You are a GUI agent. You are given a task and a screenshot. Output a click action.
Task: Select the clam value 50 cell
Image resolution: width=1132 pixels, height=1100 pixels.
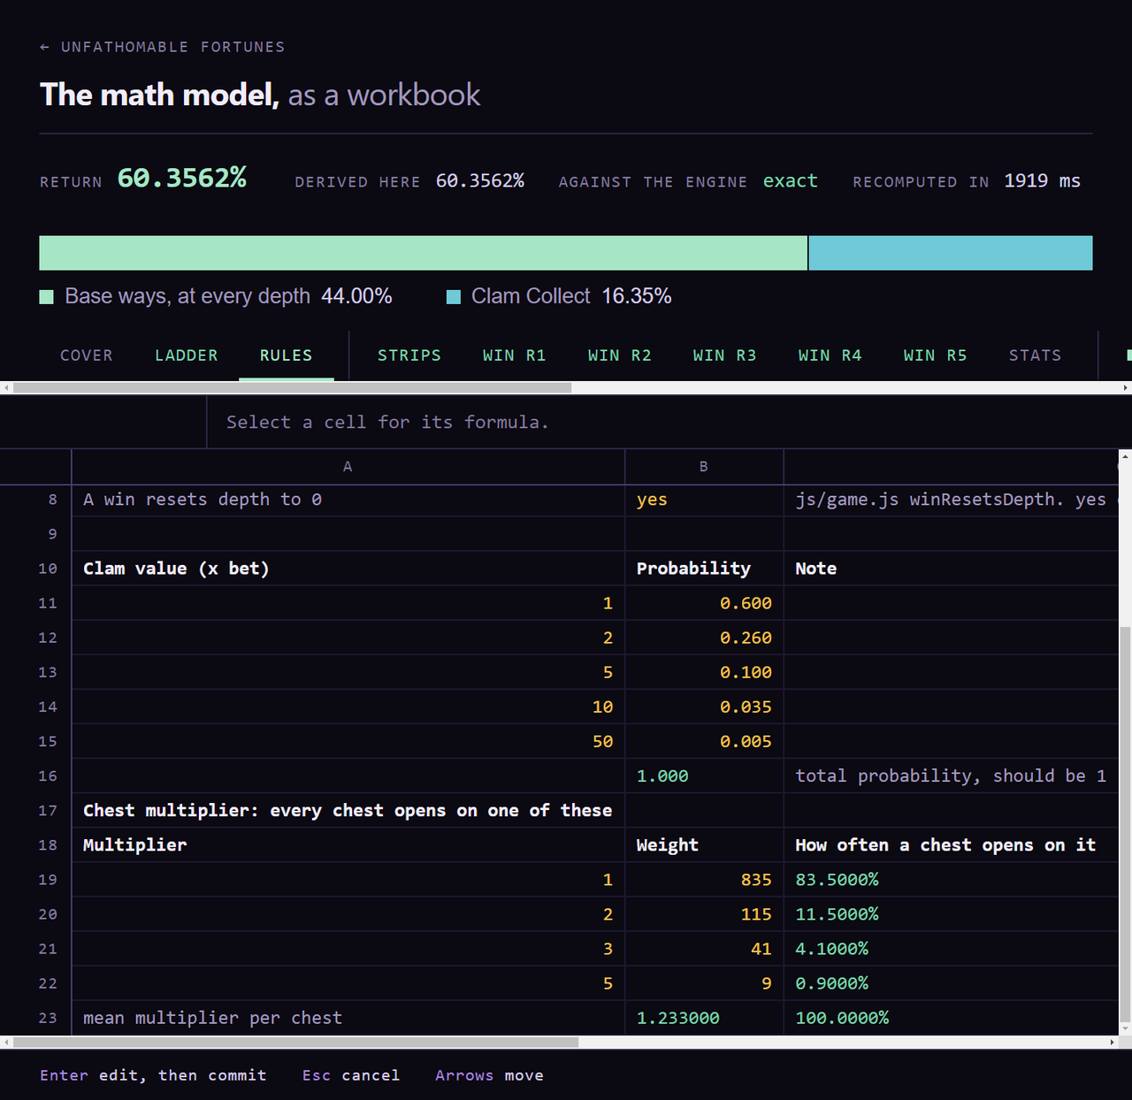348,741
